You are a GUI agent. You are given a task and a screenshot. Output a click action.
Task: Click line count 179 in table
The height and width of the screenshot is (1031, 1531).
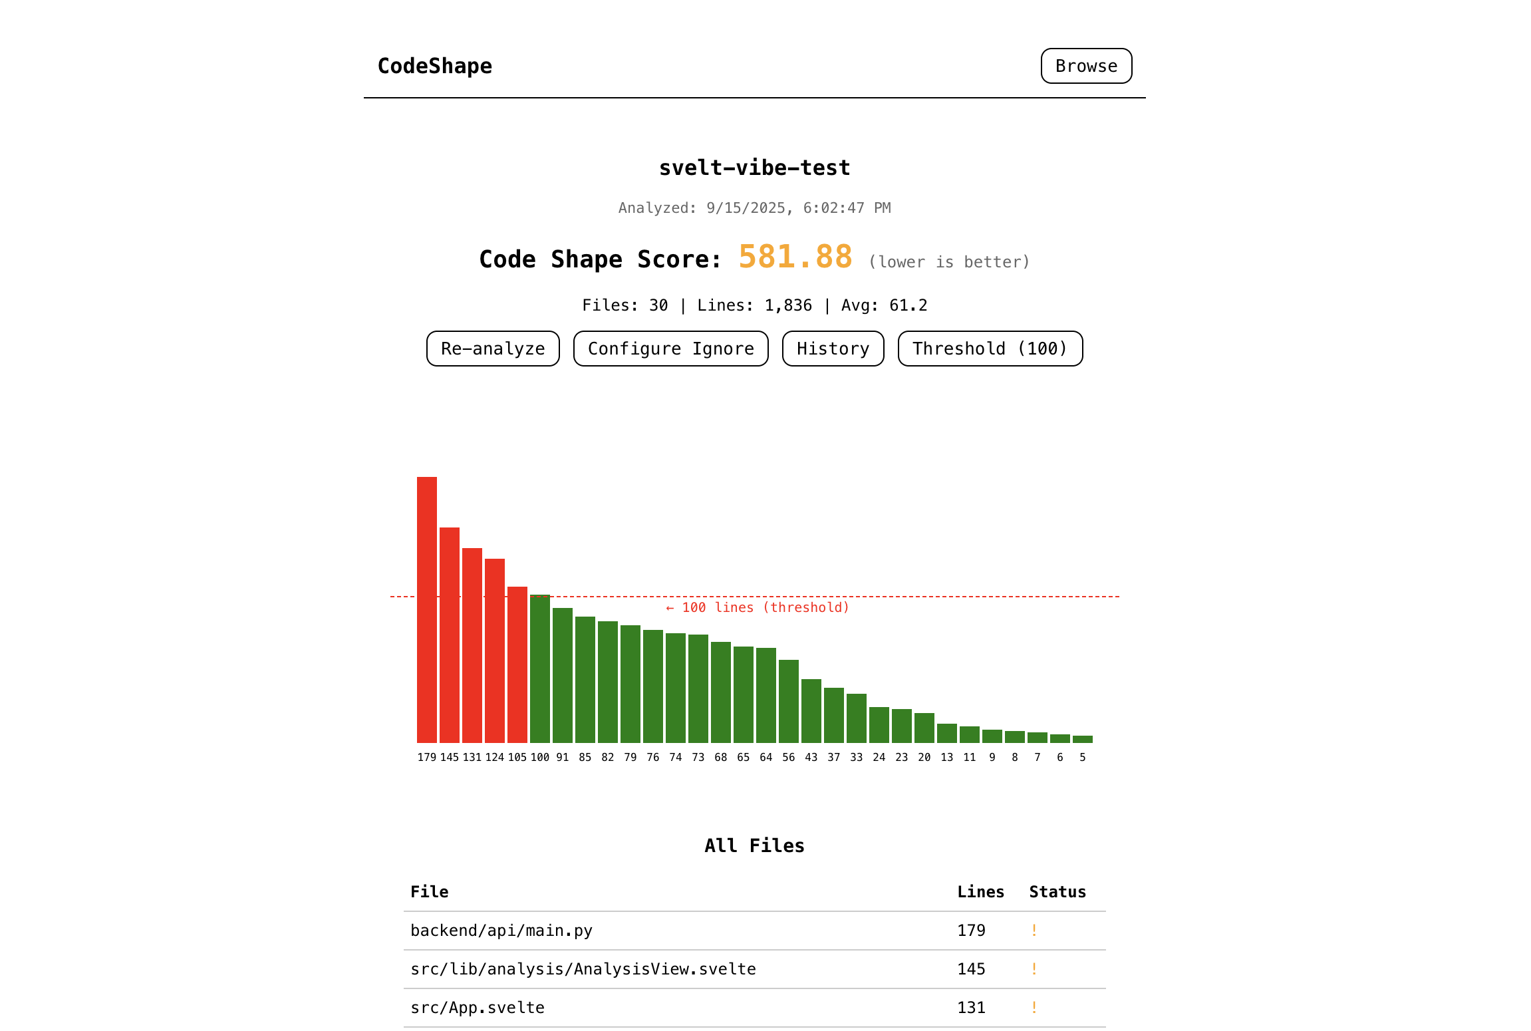(x=972, y=931)
